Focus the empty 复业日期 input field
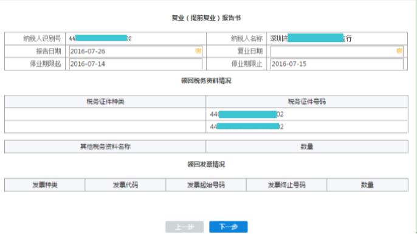Viewport: 417px width, 234px height. coord(337,51)
